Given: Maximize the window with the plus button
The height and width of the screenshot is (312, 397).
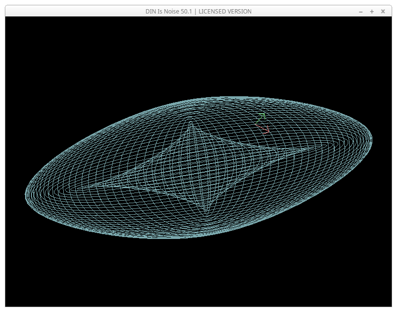Looking at the screenshot, I should coord(372,11).
